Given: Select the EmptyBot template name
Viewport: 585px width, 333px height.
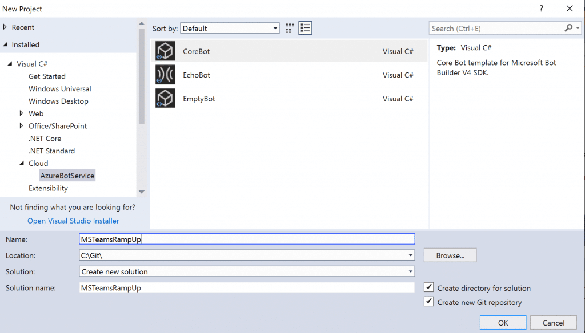Looking at the screenshot, I should click(199, 99).
